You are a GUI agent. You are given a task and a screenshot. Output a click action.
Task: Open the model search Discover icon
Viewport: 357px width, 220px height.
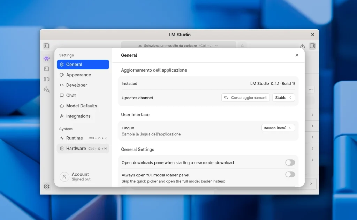point(46,90)
